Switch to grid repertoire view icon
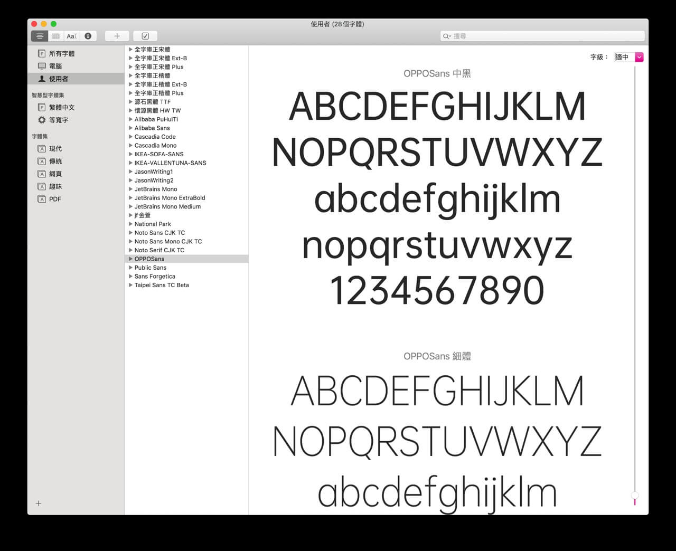This screenshot has height=551, width=676. [55, 36]
